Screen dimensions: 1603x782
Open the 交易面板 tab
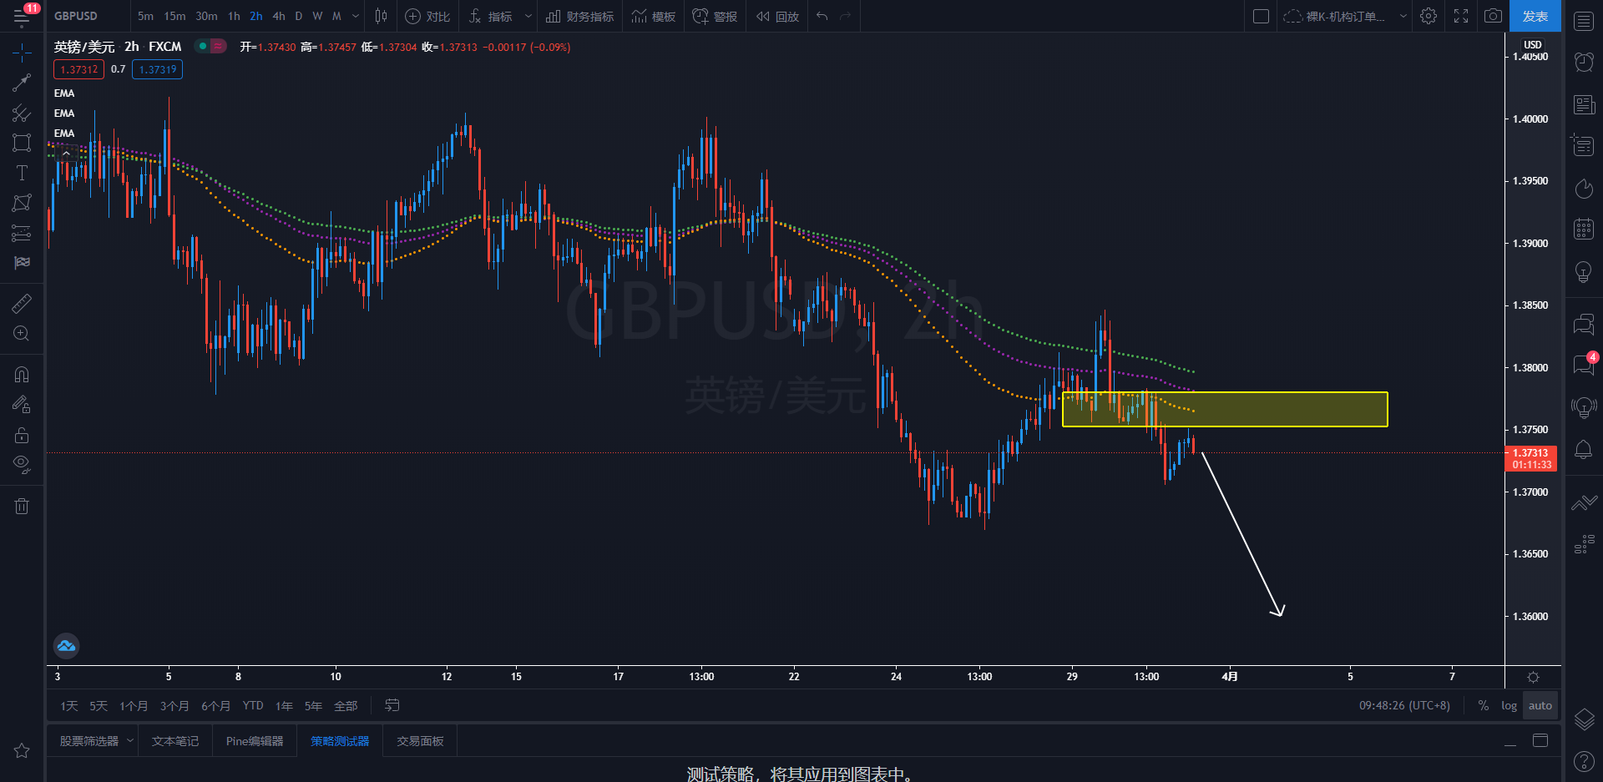pyautogui.click(x=420, y=741)
